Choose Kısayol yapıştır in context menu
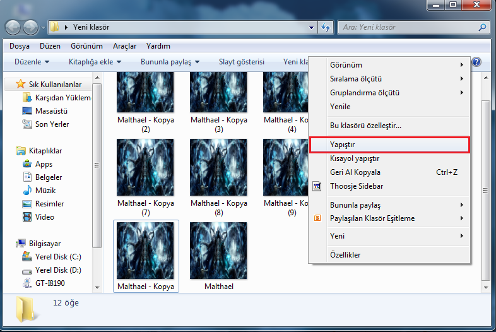 389,158
